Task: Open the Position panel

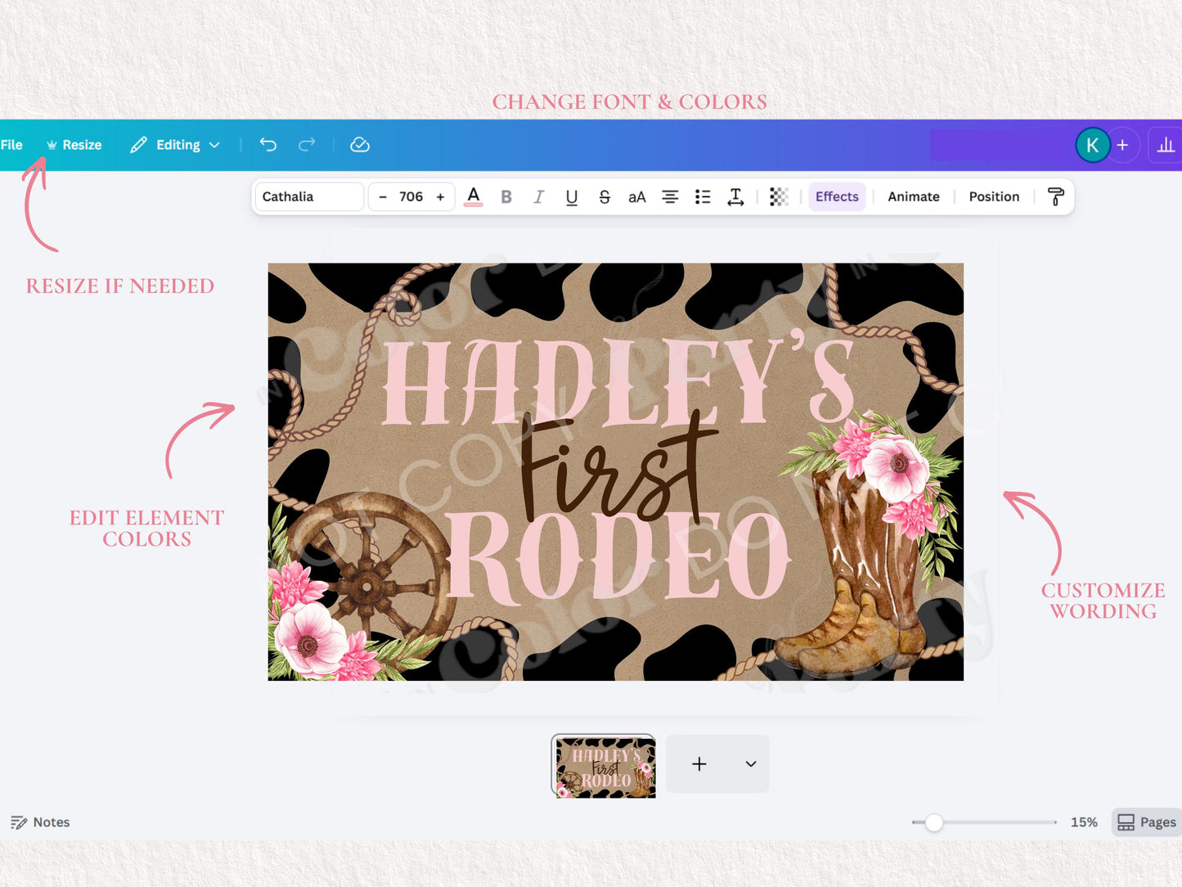Action: point(994,196)
